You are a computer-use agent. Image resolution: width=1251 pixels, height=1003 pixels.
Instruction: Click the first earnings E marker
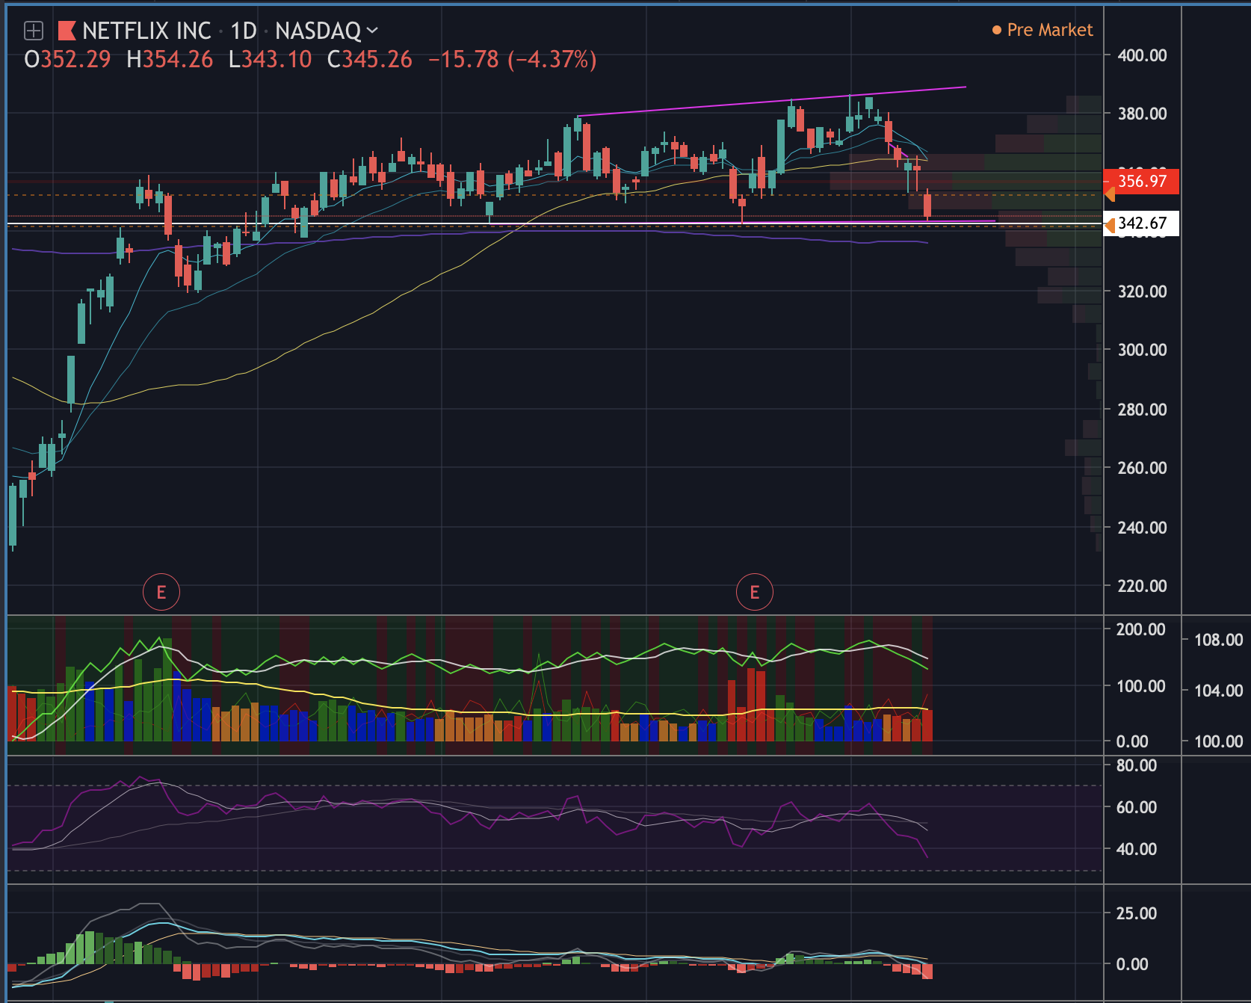(161, 593)
